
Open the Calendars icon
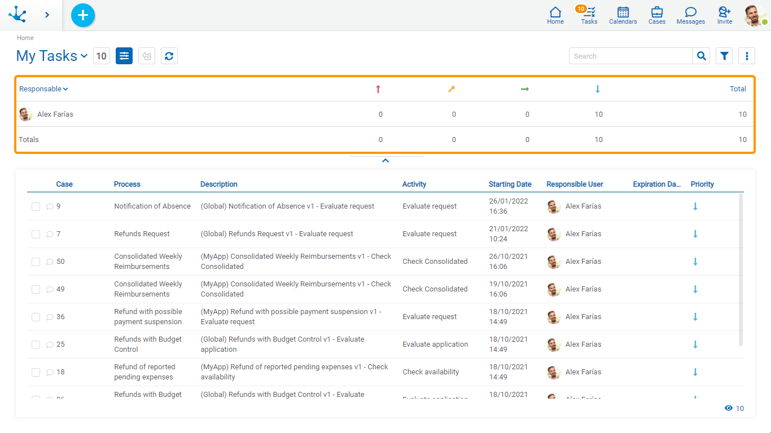coord(623,15)
